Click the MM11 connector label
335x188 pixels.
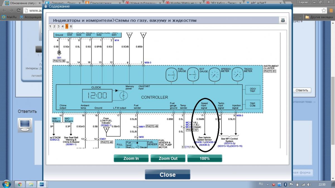[142, 126]
